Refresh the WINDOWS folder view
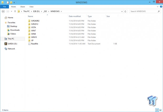The width and height of the screenshot is (163, 112). [x=125, y=11]
